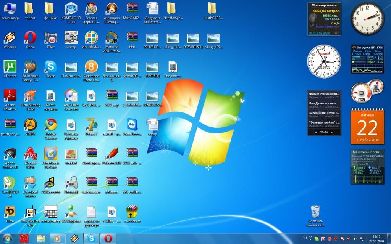Open the RU language indicator
This screenshot has height=244, width=391.
coord(304,238)
